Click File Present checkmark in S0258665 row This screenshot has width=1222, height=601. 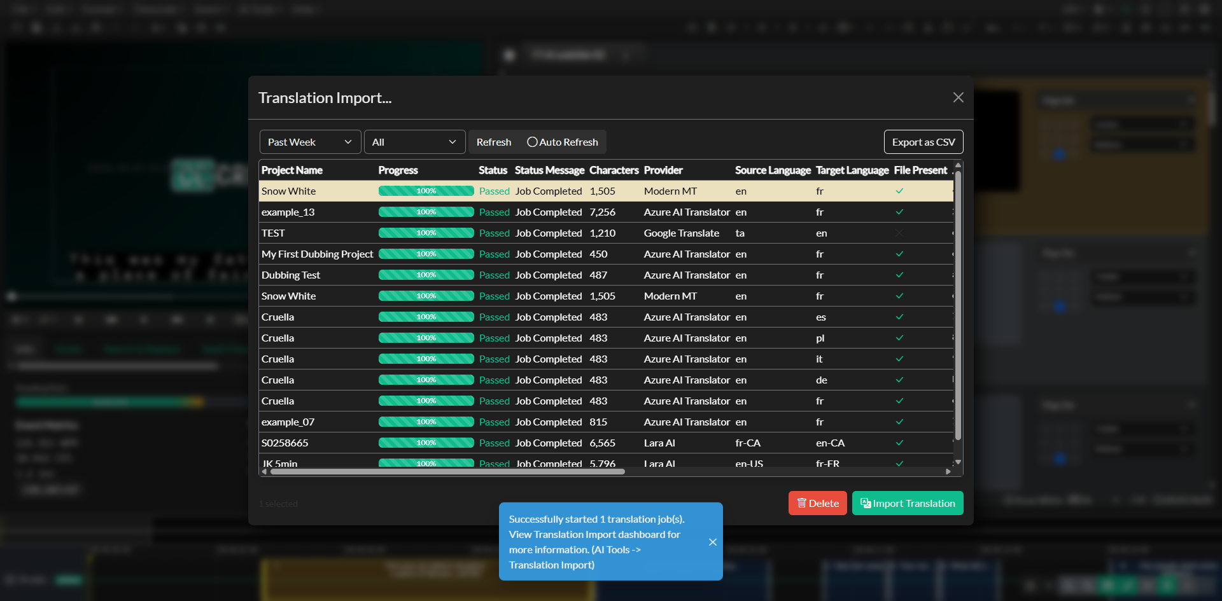click(899, 443)
